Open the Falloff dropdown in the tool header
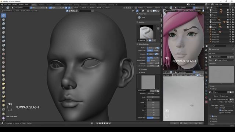This screenshot has width=235, height=132. (x=100, y=8)
